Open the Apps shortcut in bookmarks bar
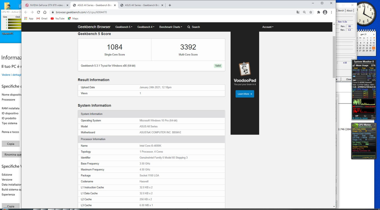Image resolution: width=380 pixels, height=210 pixels. (x=29, y=18)
